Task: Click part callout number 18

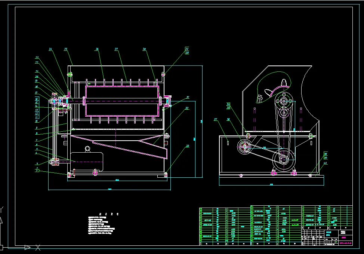Action: (x=37, y=87)
